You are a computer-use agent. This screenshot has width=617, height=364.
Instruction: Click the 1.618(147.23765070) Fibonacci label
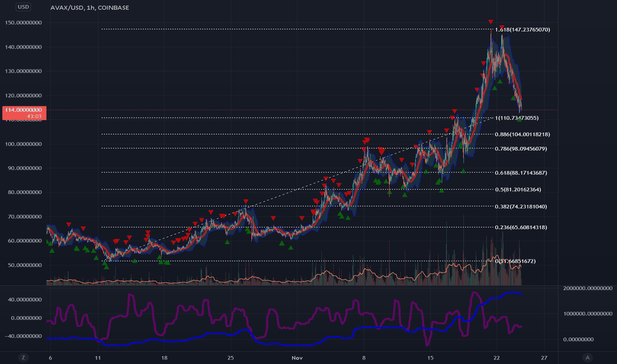522,30
